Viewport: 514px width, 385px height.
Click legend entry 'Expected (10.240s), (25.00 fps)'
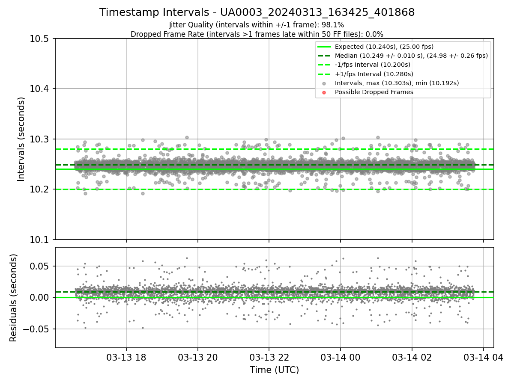[384, 47]
